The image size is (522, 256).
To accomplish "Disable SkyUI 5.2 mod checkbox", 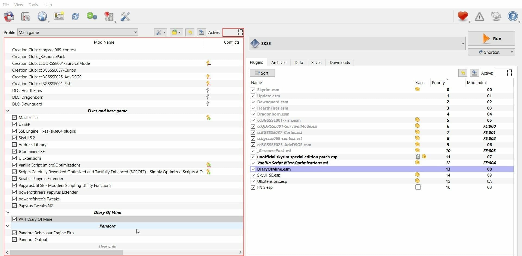I will point(14,138).
